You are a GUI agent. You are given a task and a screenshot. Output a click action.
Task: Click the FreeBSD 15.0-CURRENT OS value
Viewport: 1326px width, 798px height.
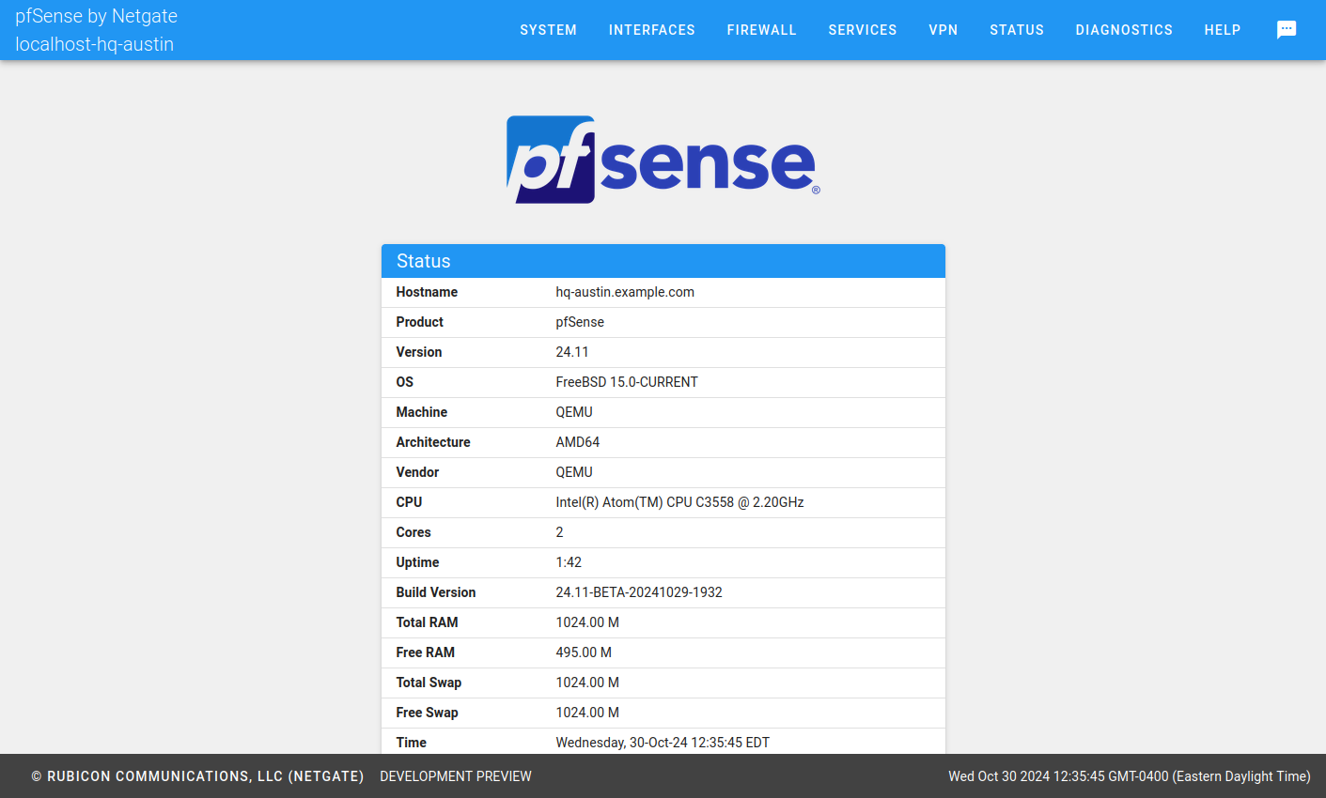[626, 382]
